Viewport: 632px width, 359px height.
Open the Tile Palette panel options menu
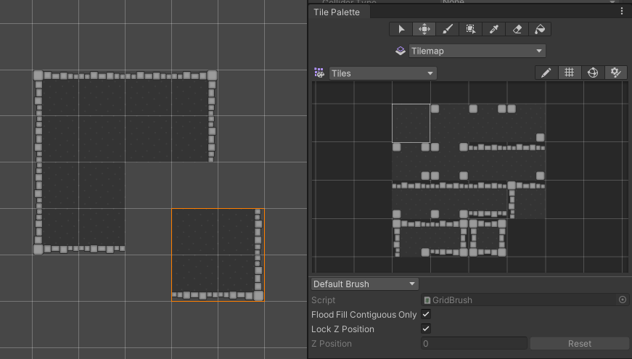[x=622, y=12]
